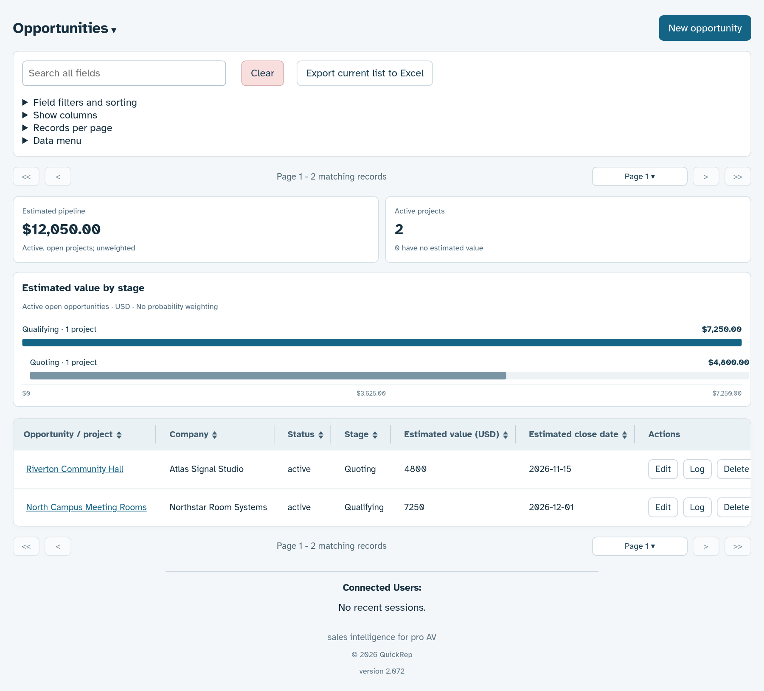
Task: Open the bottom Page 1 dropdown
Action: 639,546
